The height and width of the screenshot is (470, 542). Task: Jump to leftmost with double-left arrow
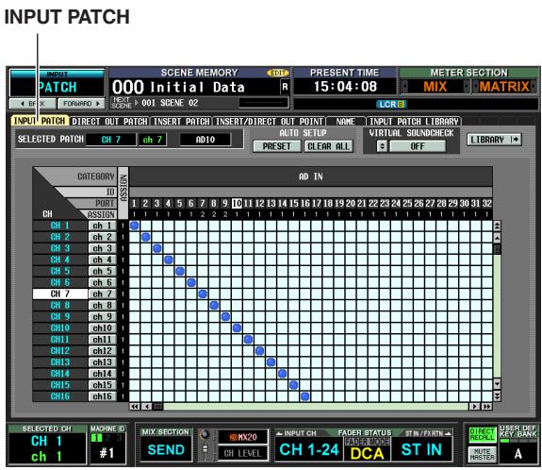(135, 407)
